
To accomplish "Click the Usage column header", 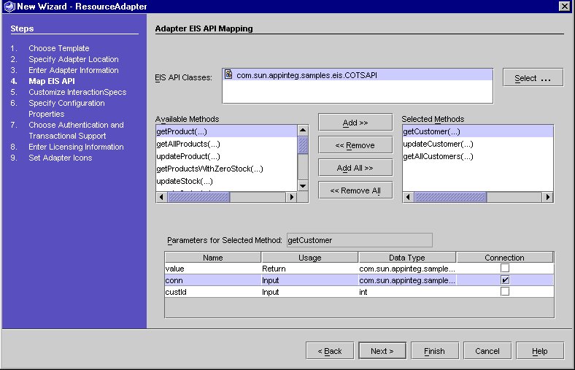I will [310, 258].
